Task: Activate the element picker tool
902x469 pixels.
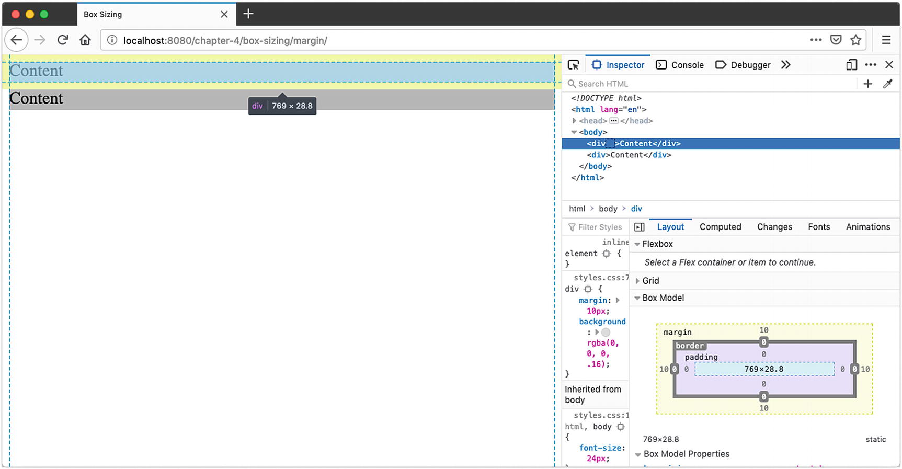Action: pos(573,65)
